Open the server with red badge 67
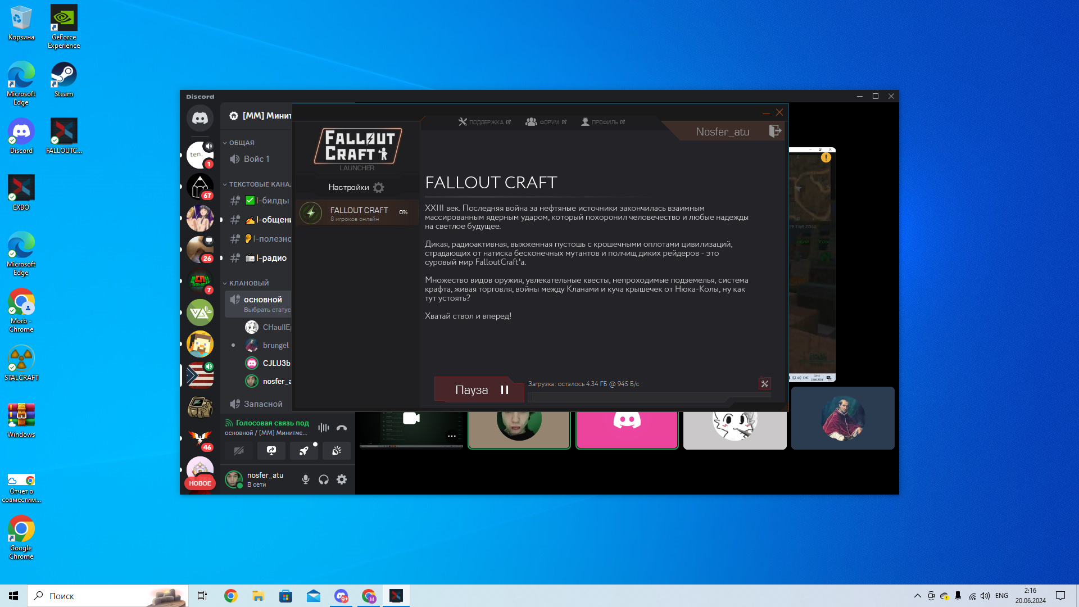The height and width of the screenshot is (607, 1079). [x=200, y=187]
